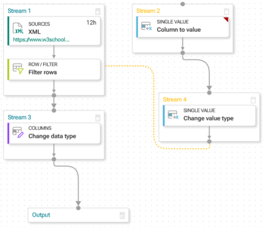This screenshot has width=266, height=227.
Task: Select the Stream 3 title label
Action: [x=19, y=117]
